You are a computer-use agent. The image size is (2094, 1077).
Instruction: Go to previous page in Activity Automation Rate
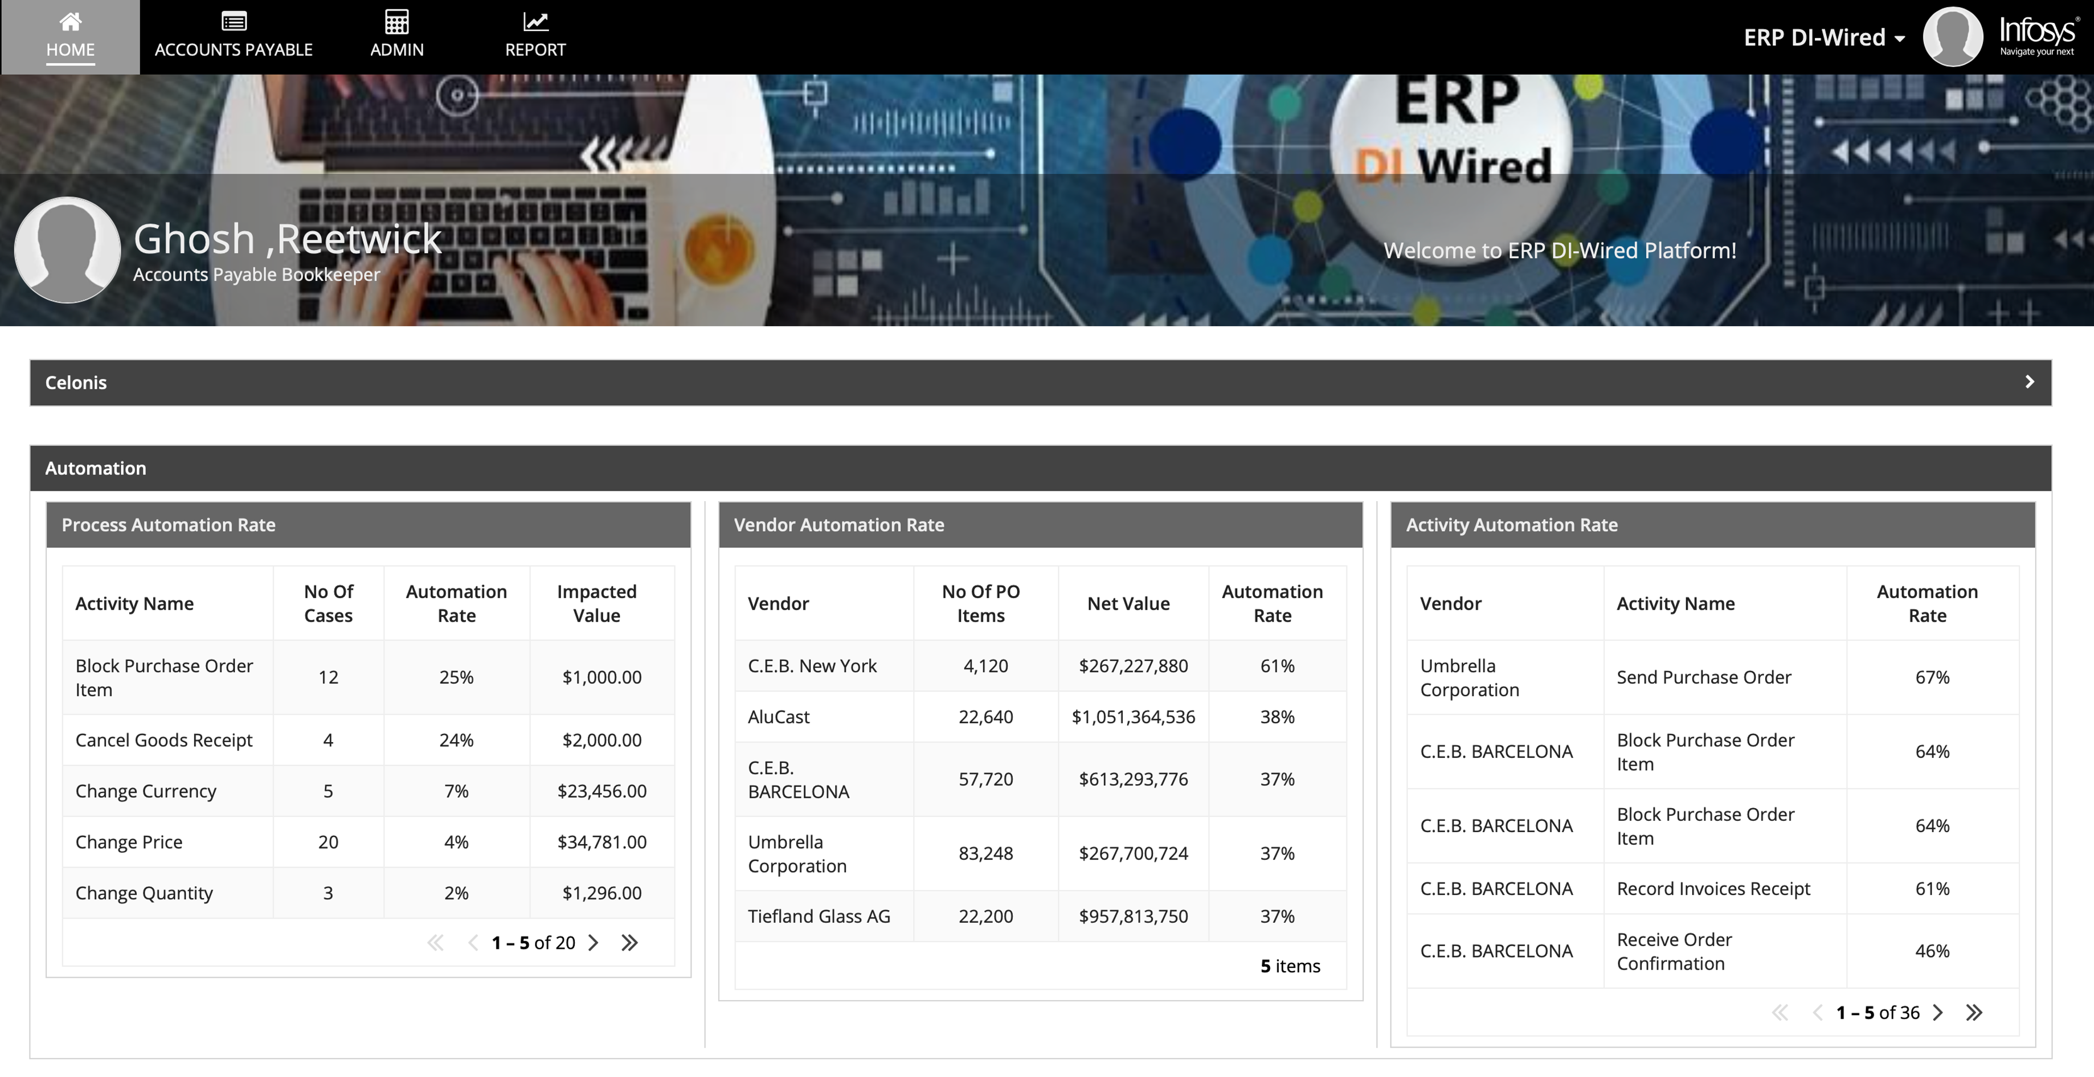1817,1013
